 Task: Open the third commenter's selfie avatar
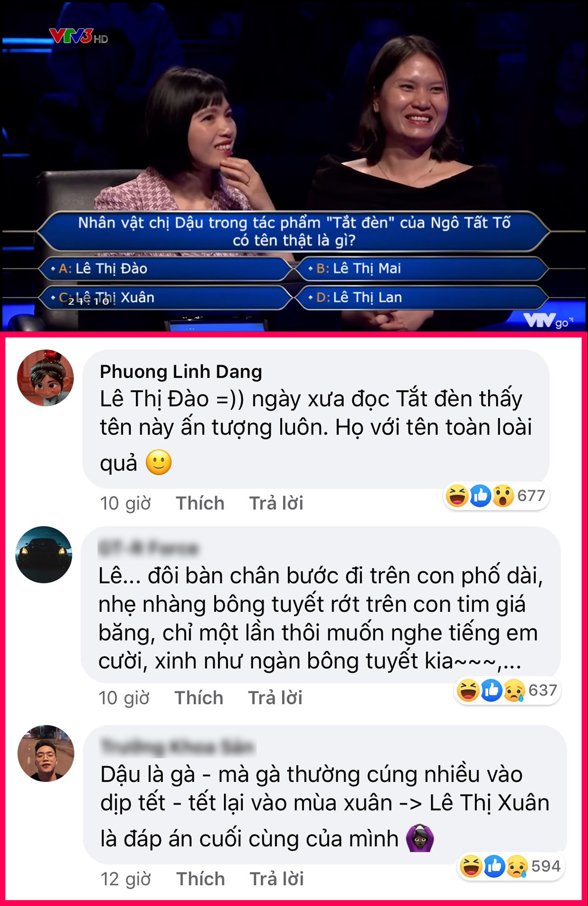coord(46,753)
